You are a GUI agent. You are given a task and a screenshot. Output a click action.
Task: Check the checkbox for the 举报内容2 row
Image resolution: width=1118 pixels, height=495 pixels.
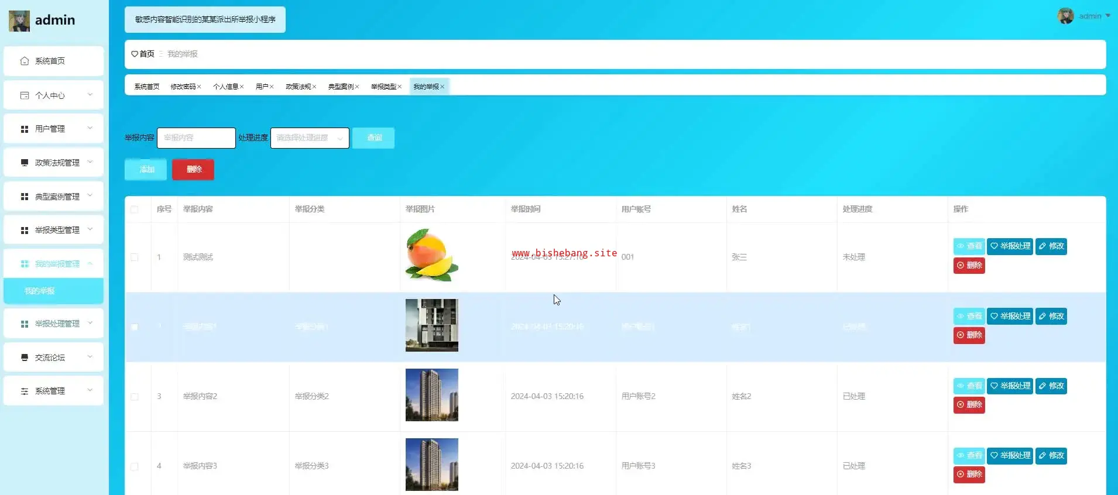pyautogui.click(x=135, y=397)
